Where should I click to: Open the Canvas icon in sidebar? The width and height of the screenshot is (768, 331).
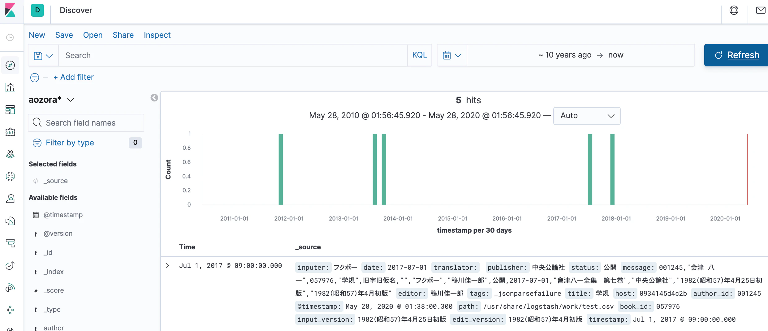coord(10,132)
